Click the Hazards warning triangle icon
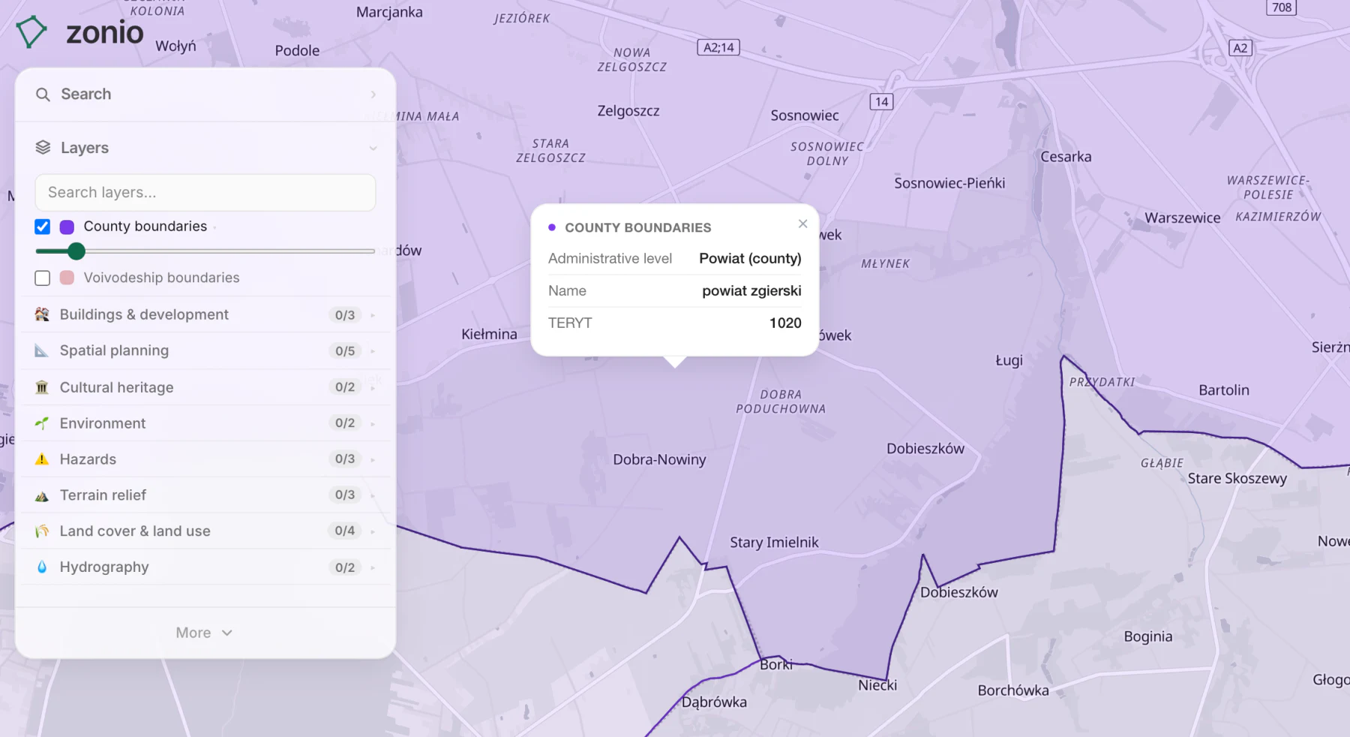Image resolution: width=1350 pixels, height=737 pixels. (42, 459)
